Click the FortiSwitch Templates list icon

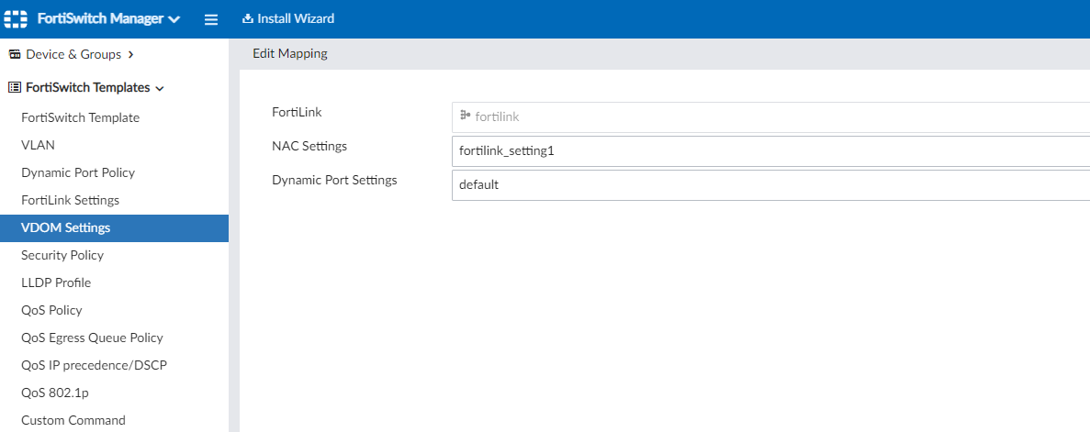15,87
